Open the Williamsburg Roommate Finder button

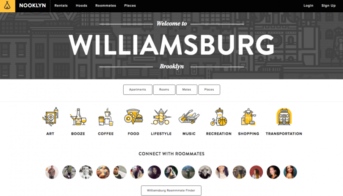[171, 190]
